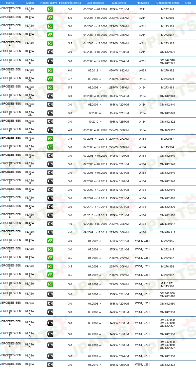Select the production dates 03.2005 -> 12.2008
The image size is (196, 369).
(x=95, y=61)
